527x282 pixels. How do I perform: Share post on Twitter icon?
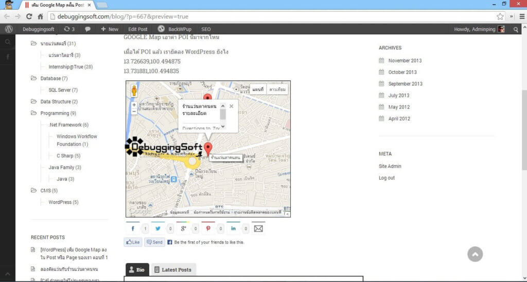(157, 228)
